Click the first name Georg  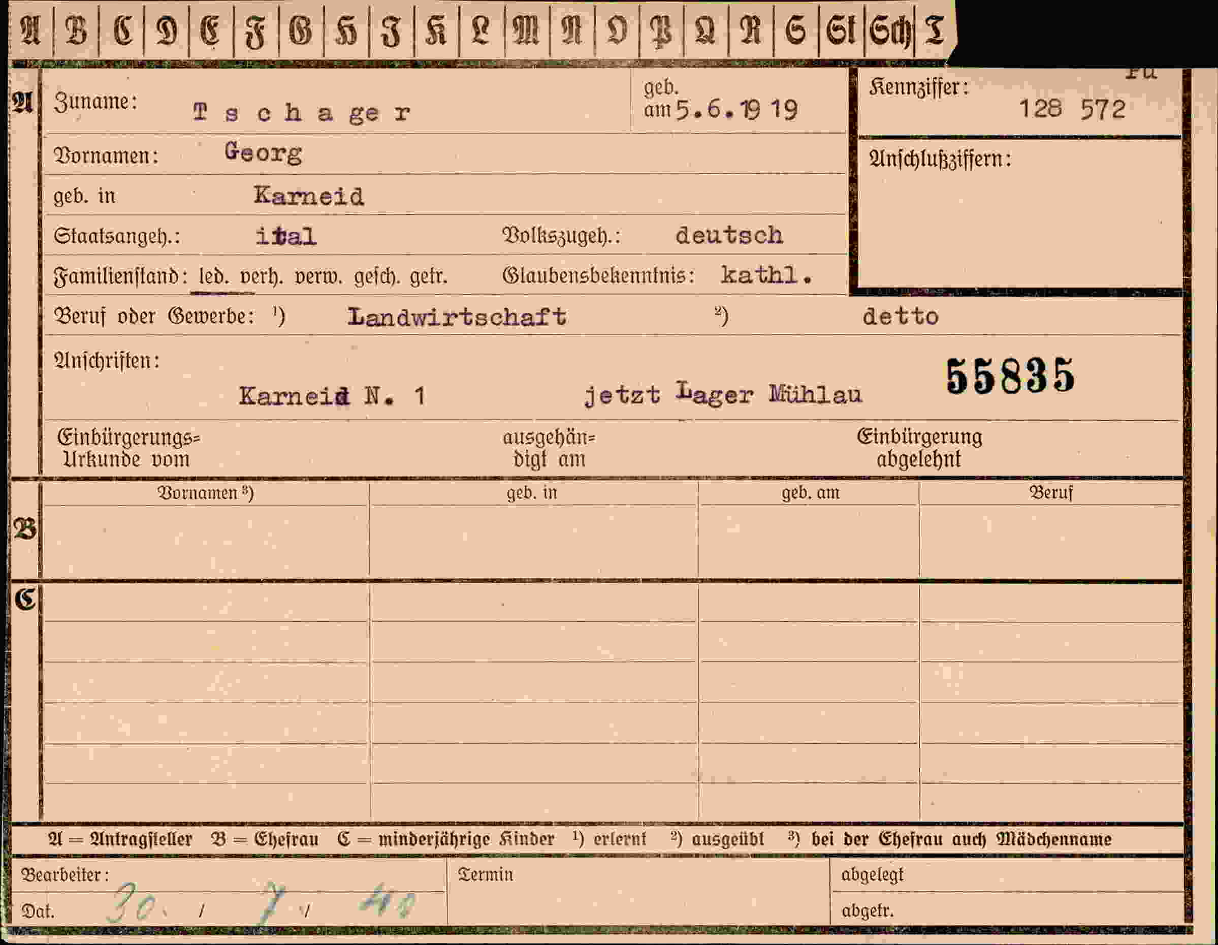click(263, 152)
